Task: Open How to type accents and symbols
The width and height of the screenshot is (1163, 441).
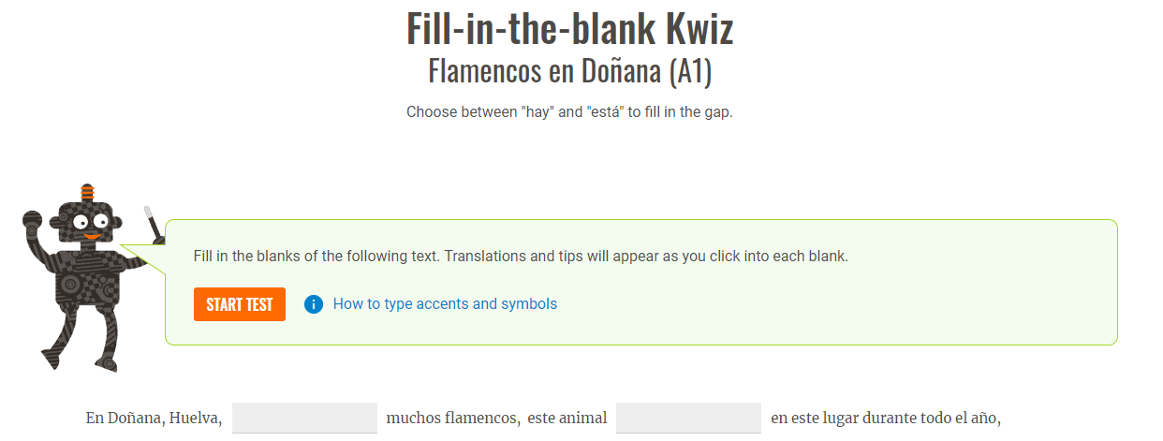Action: pyautogui.click(x=445, y=304)
